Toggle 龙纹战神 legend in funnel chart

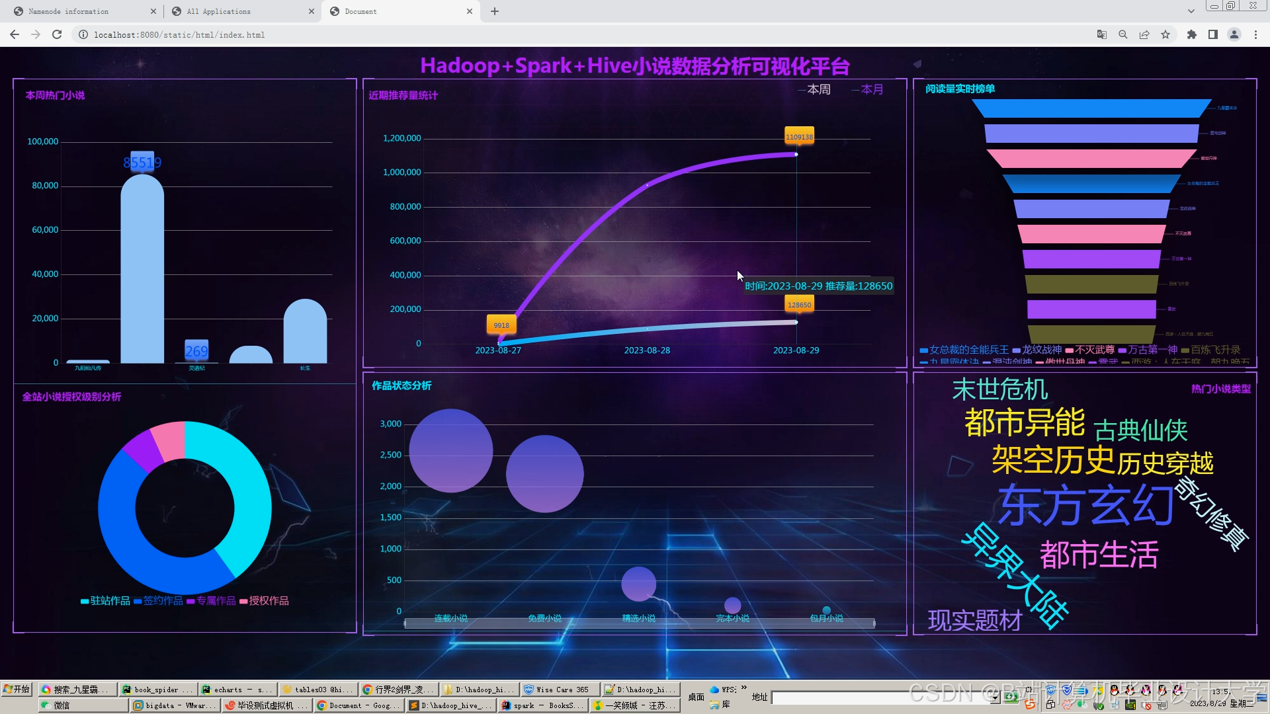click(1037, 350)
